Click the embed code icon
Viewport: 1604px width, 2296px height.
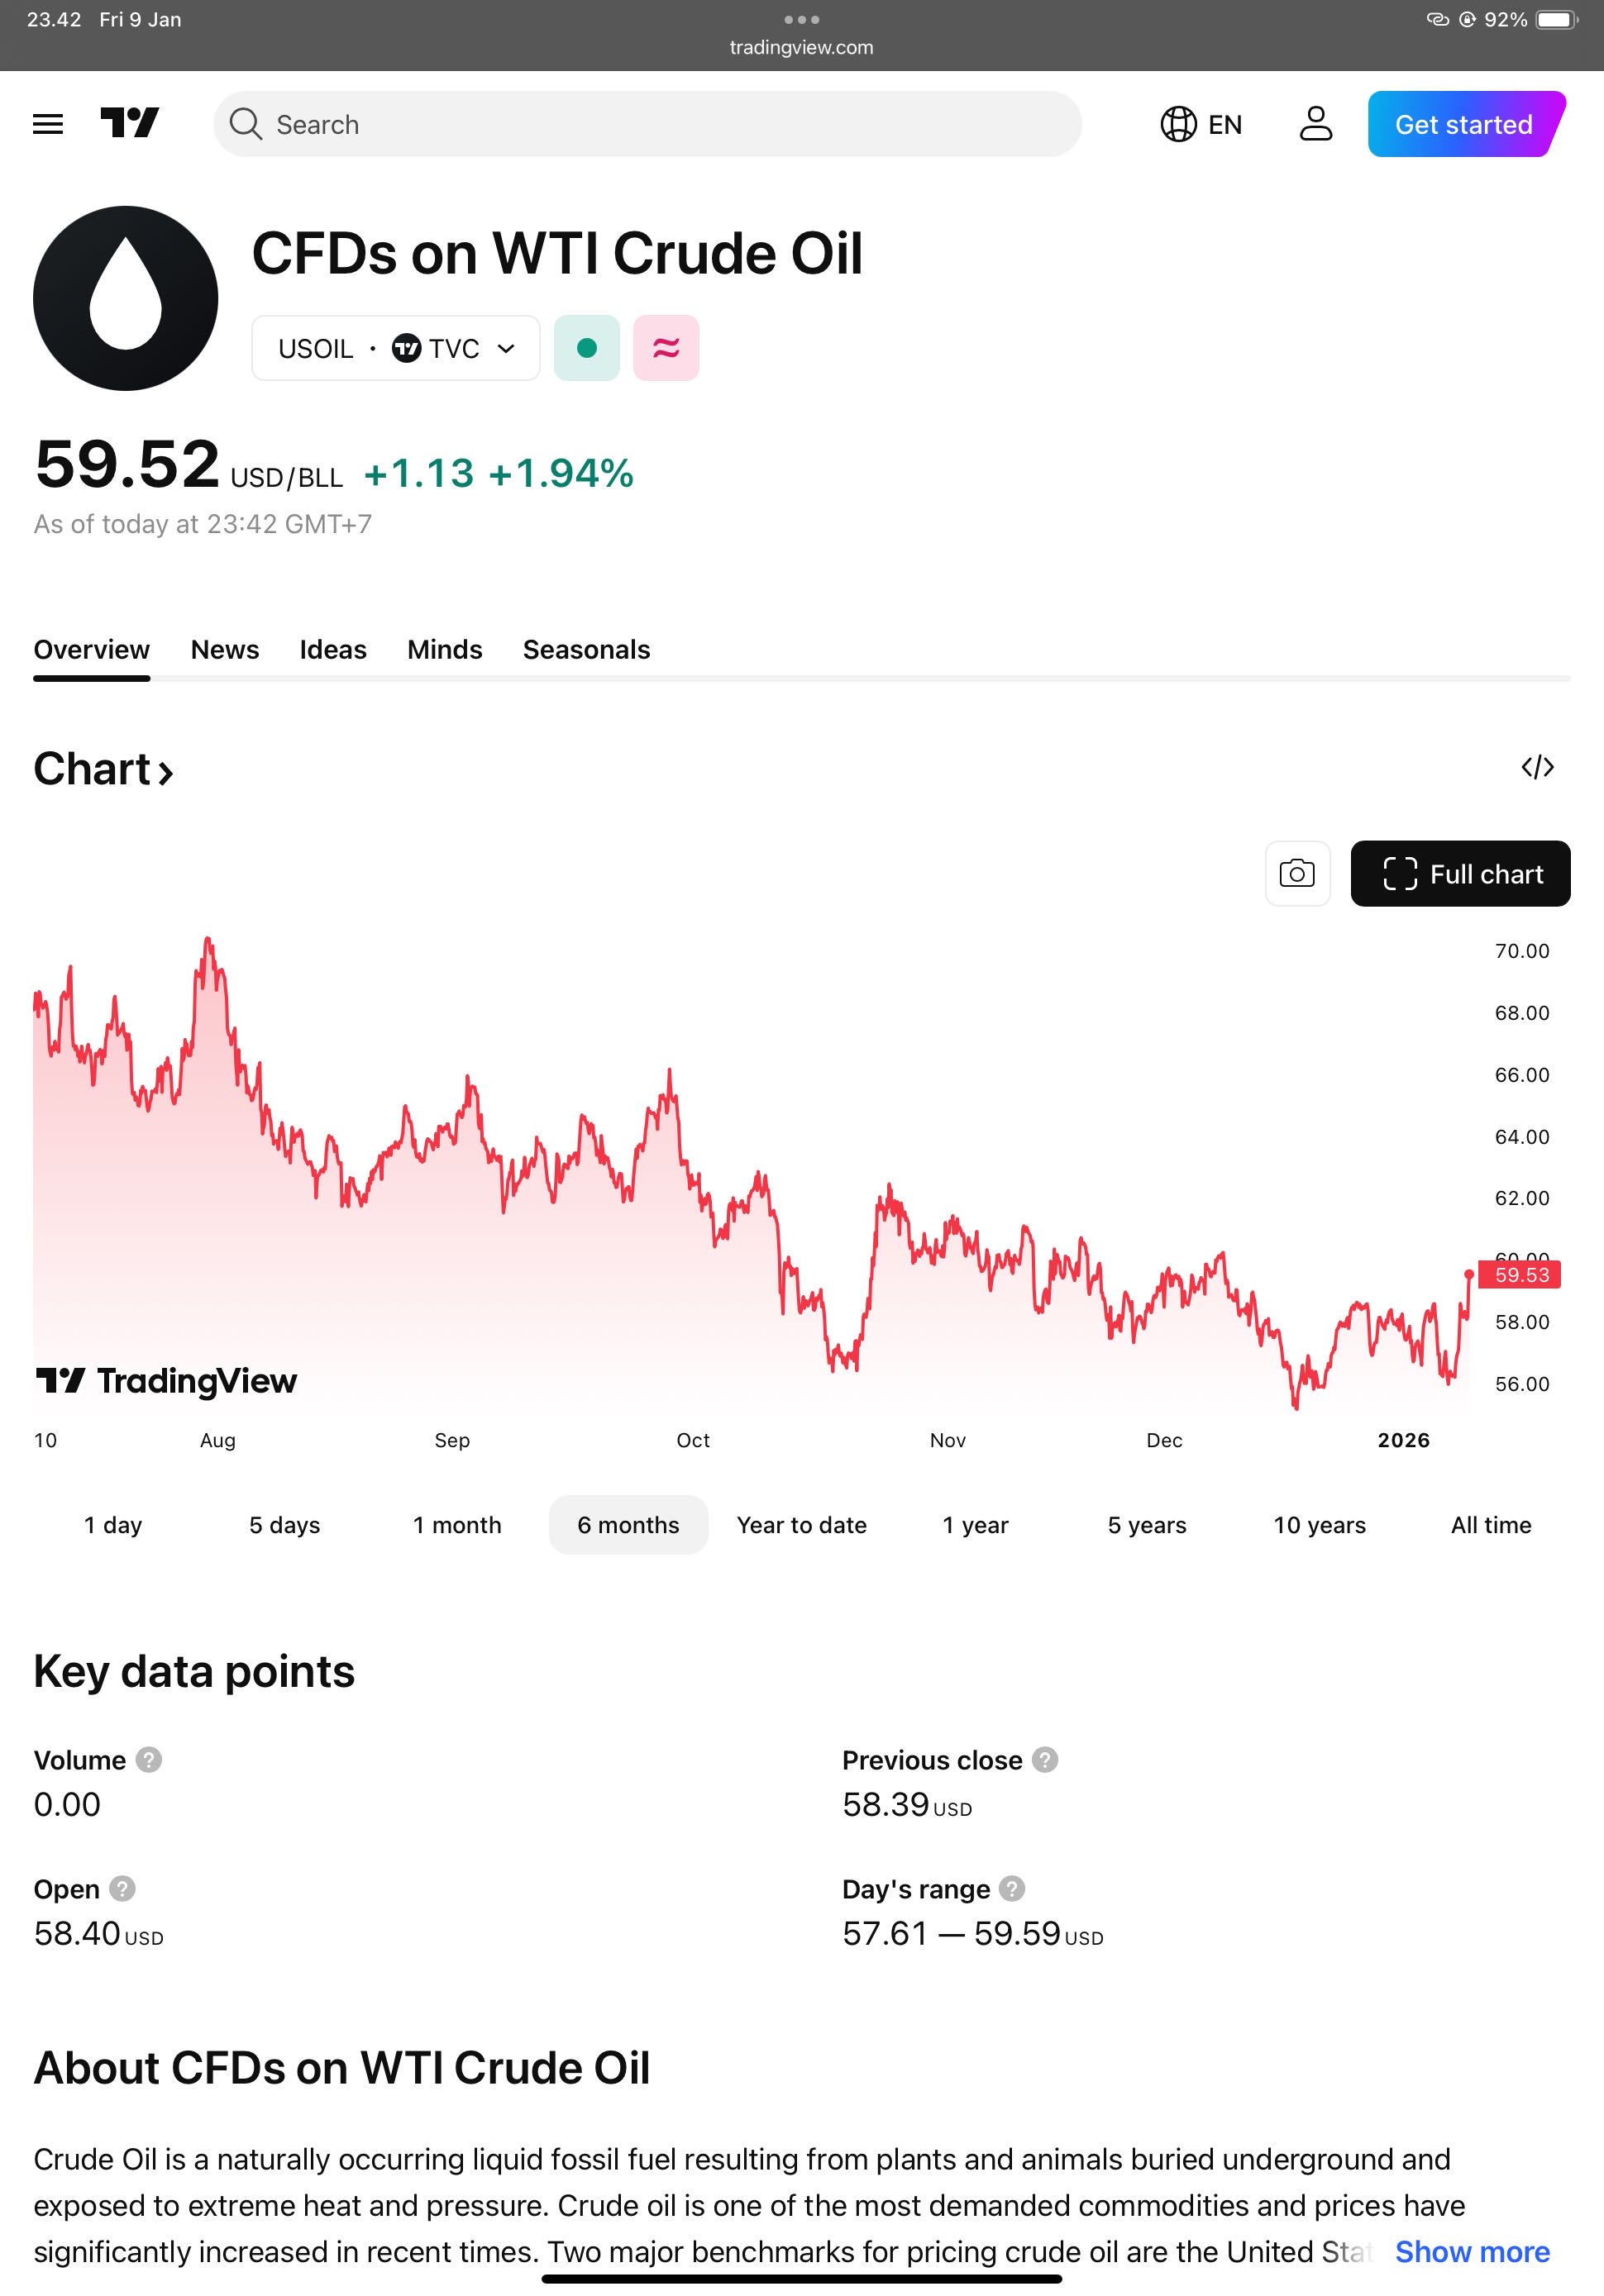pyautogui.click(x=1537, y=767)
